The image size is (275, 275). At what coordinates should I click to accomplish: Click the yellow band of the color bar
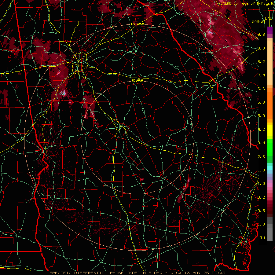click(x=270, y=131)
